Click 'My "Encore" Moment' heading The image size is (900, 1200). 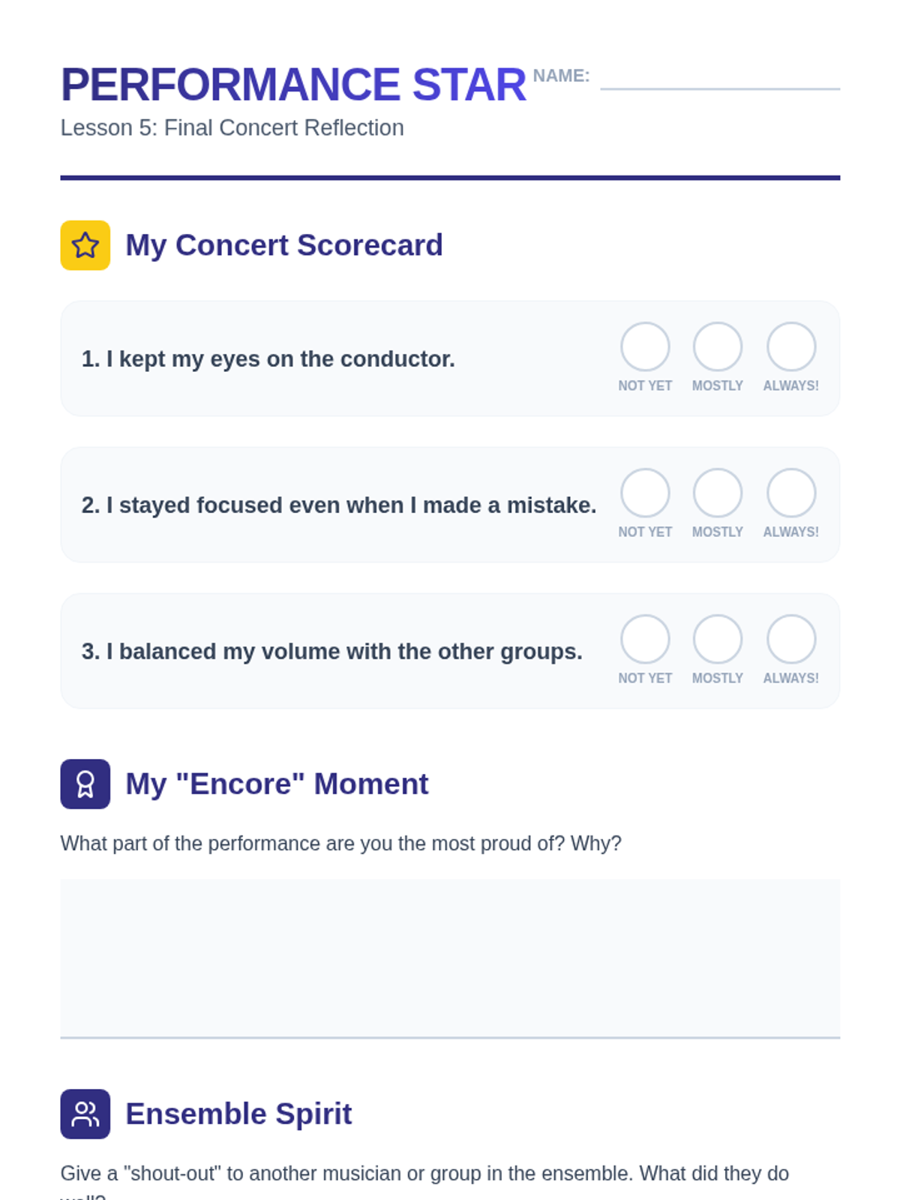[277, 784]
